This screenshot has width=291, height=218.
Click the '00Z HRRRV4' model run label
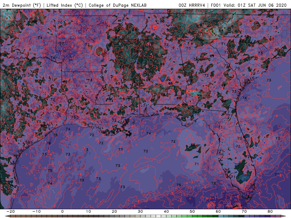[192, 5]
